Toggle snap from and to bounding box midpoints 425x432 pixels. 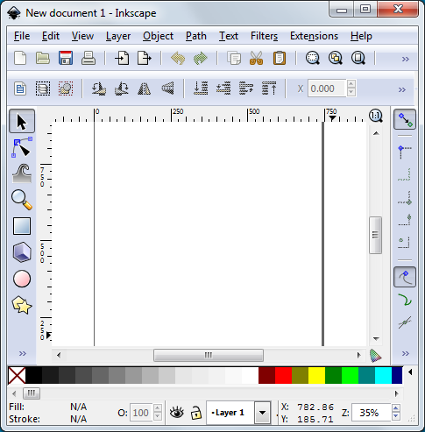click(405, 220)
